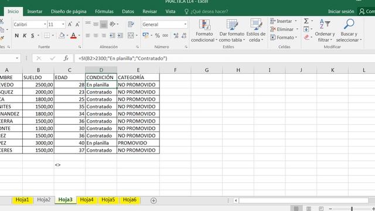Toggle italic formatting K button

pos(25,36)
